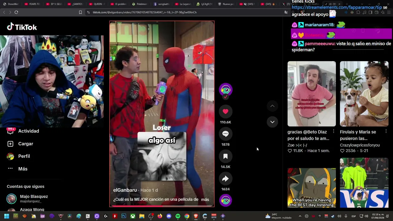Open options menu for Firulais y Maria video
The image size is (393, 221).
(x=386, y=131)
